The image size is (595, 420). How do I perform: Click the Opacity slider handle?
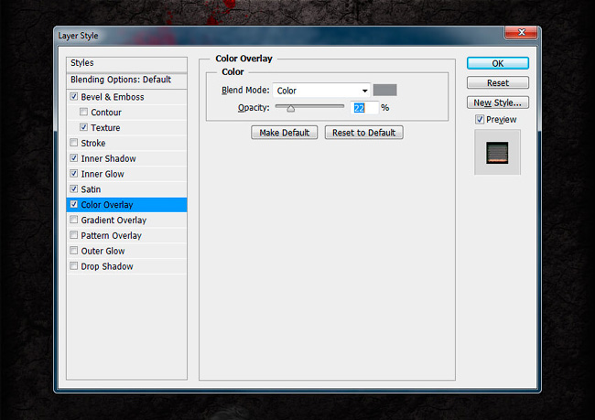pyautogui.click(x=291, y=109)
